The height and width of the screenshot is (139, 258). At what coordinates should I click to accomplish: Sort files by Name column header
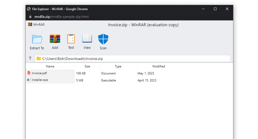point(50,66)
